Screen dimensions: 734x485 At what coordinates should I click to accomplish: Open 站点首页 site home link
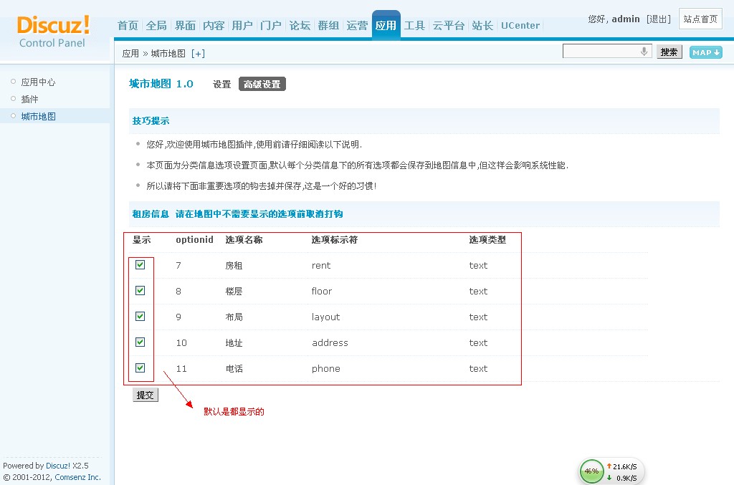[x=700, y=19]
